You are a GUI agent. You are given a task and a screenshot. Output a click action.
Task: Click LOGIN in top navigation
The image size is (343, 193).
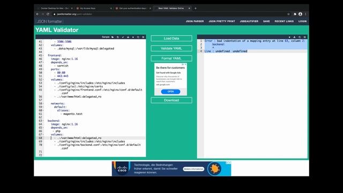point(302,21)
